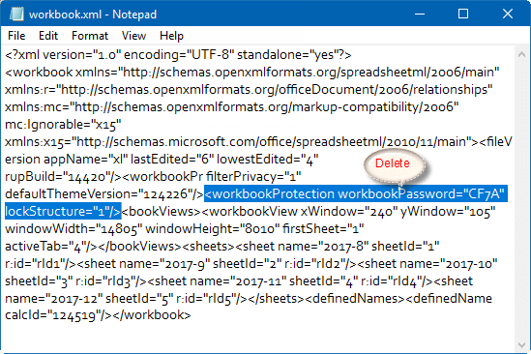The image size is (531, 354).
Task: Click the text mc:Ignorable="x15"
Action: coord(63,125)
